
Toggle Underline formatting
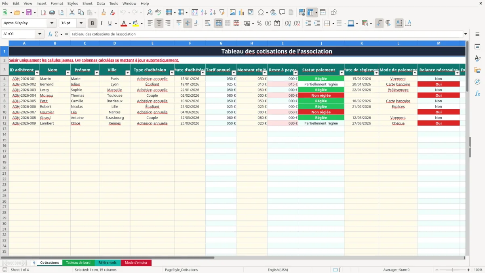tap(110, 23)
